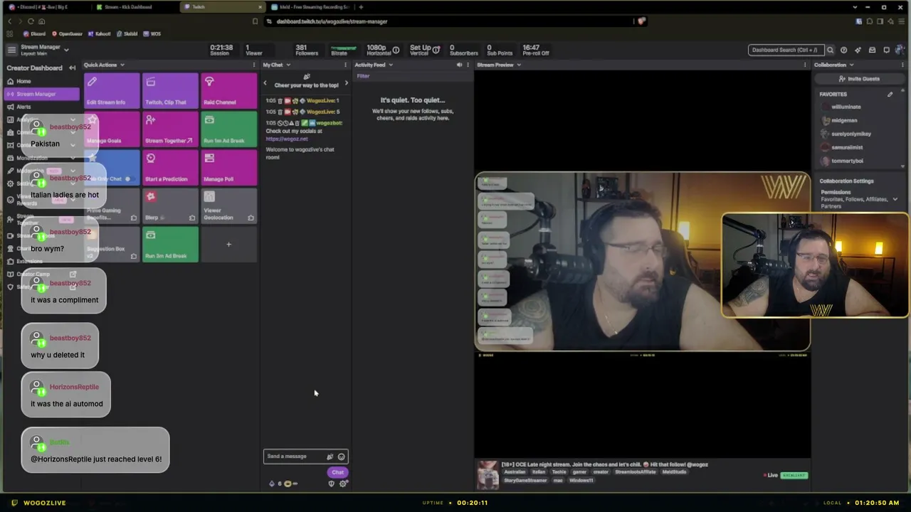Switch to the Meld browser tab
Screen dimensions: 911x512
pos(310,7)
